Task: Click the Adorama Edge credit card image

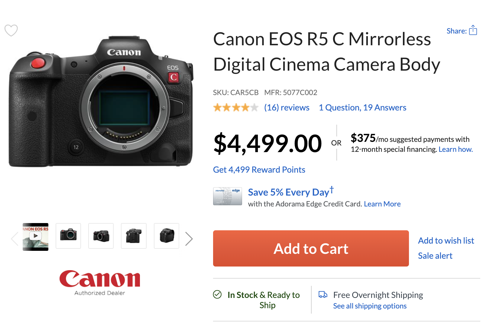Action: click(228, 196)
